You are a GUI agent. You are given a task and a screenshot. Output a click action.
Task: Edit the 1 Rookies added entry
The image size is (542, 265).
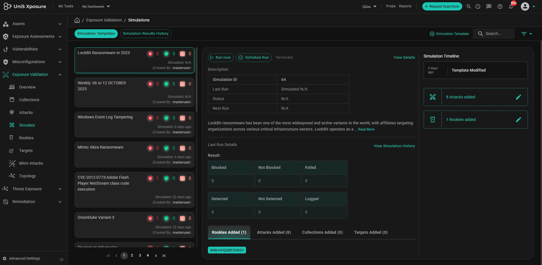519,120
